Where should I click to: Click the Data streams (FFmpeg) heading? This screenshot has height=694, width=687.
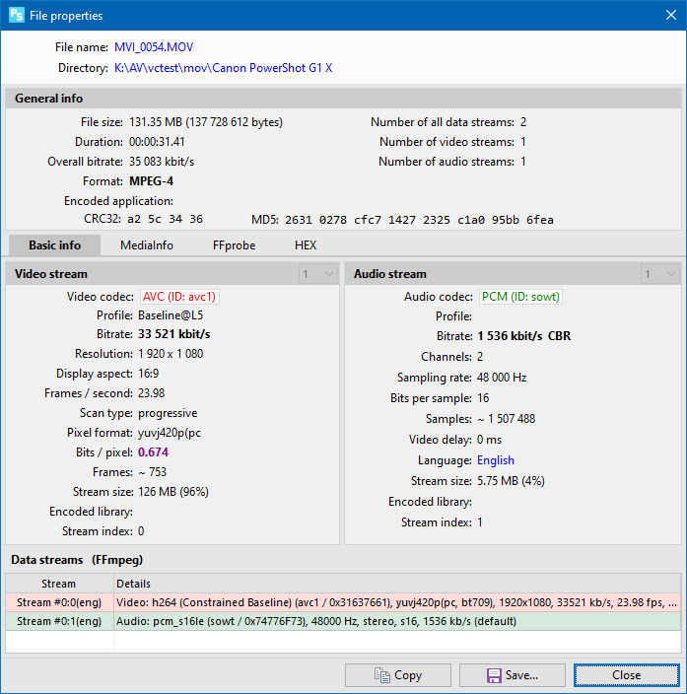[x=77, y=560]
